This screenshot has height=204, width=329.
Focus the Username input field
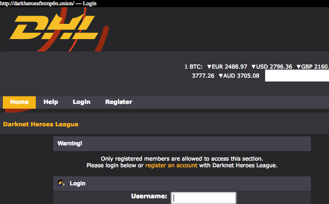point(204,197)
